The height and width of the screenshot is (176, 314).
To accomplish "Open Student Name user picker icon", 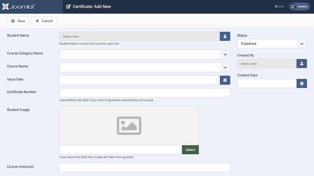I will 225,36.
